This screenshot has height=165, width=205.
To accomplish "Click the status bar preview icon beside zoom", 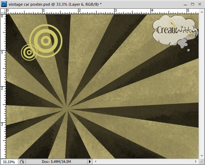I will click(22, 162).
